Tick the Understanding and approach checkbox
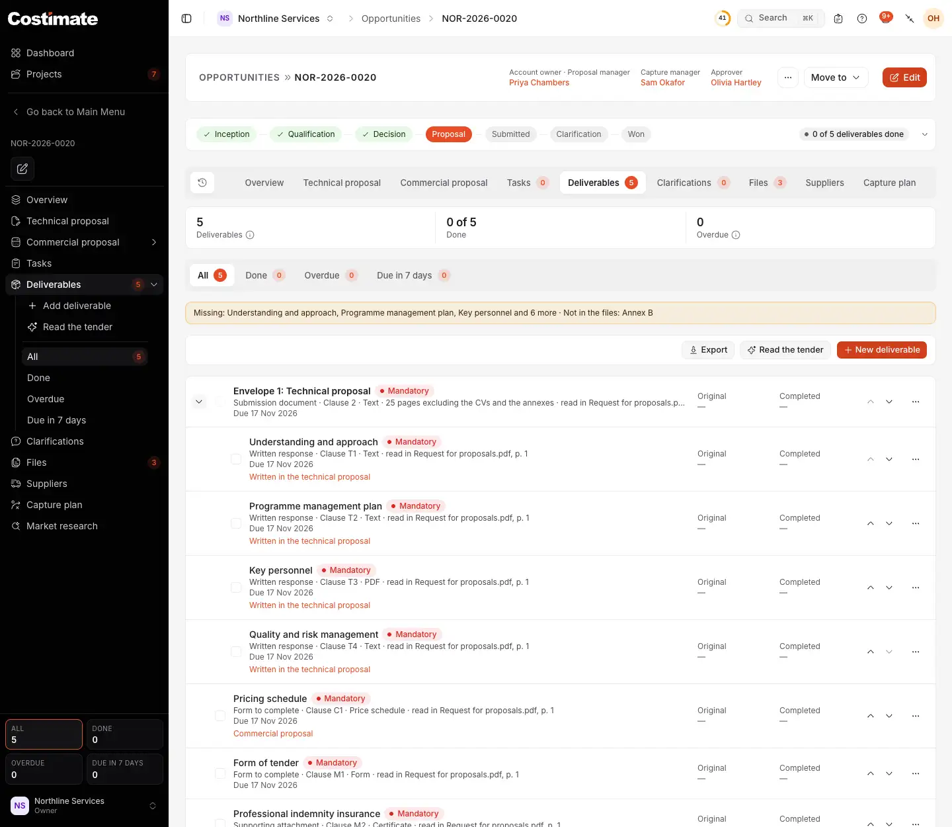 point(236,459)
